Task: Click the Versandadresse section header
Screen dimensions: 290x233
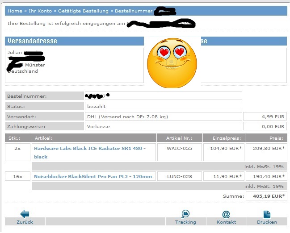Action: point(74,41)
